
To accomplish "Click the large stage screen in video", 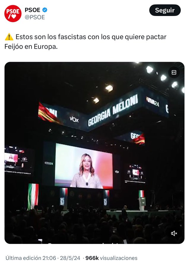I will pyautogui.click(x=84, y=166).
